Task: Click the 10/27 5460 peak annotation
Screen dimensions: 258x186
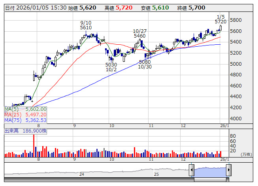Action: click(x=139, y=33)
